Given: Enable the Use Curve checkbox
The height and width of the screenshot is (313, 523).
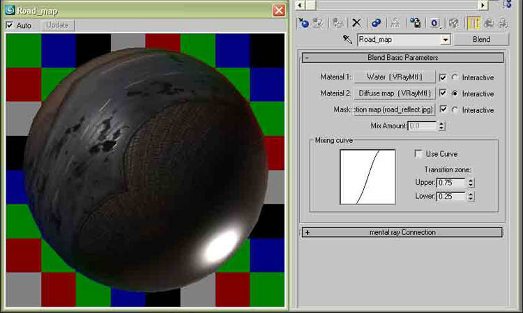Looking at the screenshot, I should [418, 153].
